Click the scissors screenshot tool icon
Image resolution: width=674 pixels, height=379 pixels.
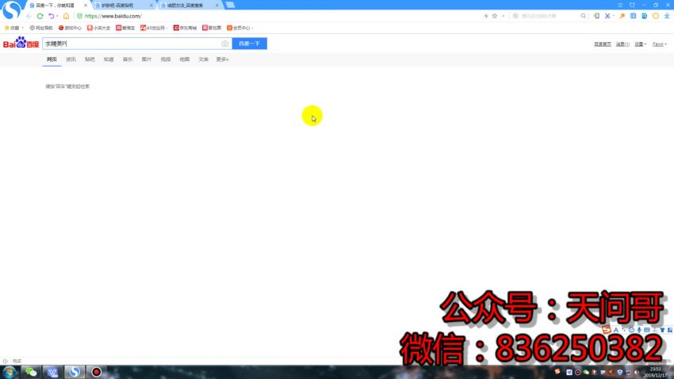pyautogui.click(x=607, y=17)
